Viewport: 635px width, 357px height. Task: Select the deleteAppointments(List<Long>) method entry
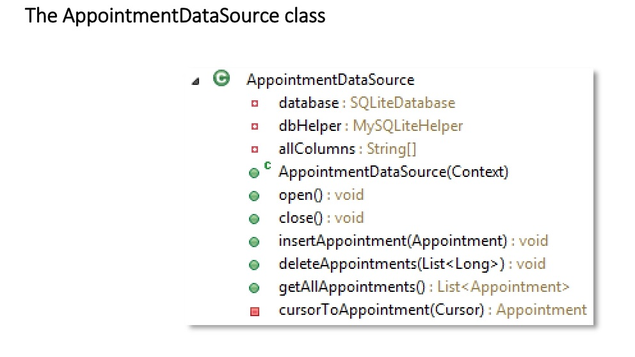pos(412,264)
